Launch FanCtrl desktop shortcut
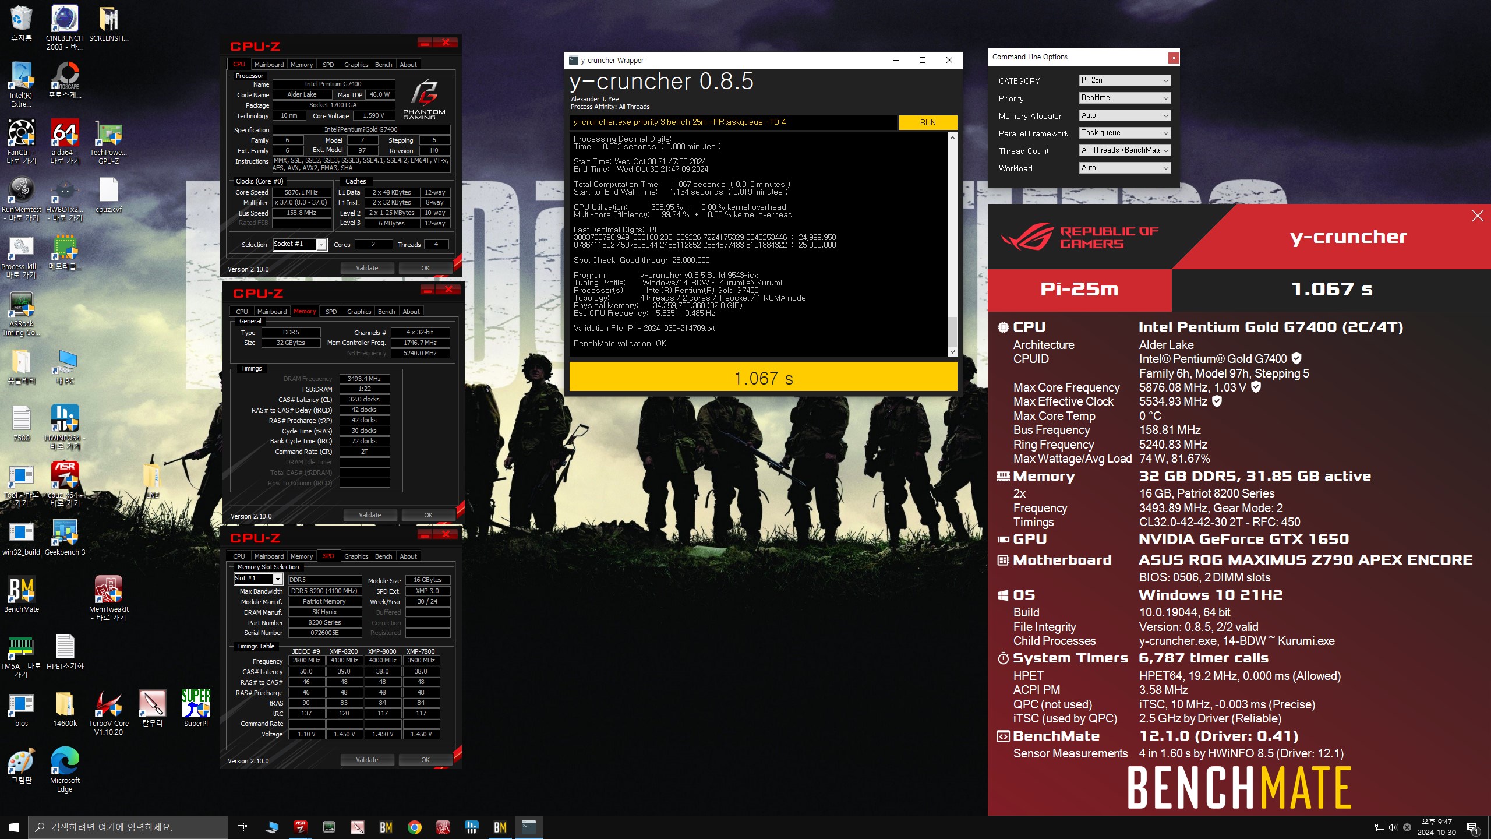The width and height of the screenshot is (1491, 839). pos(21,141)
